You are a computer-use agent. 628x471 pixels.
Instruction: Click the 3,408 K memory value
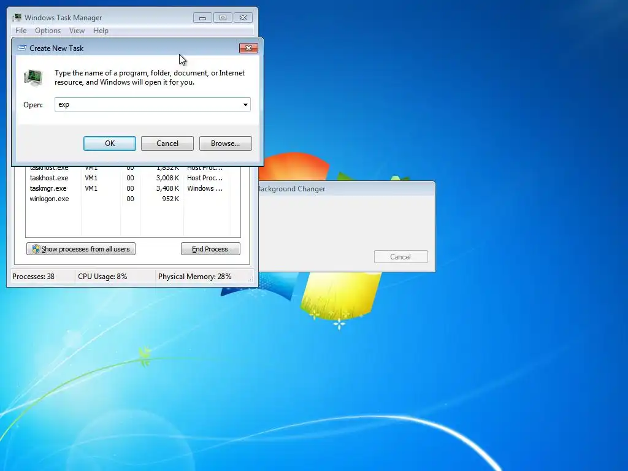coord(167,188)
